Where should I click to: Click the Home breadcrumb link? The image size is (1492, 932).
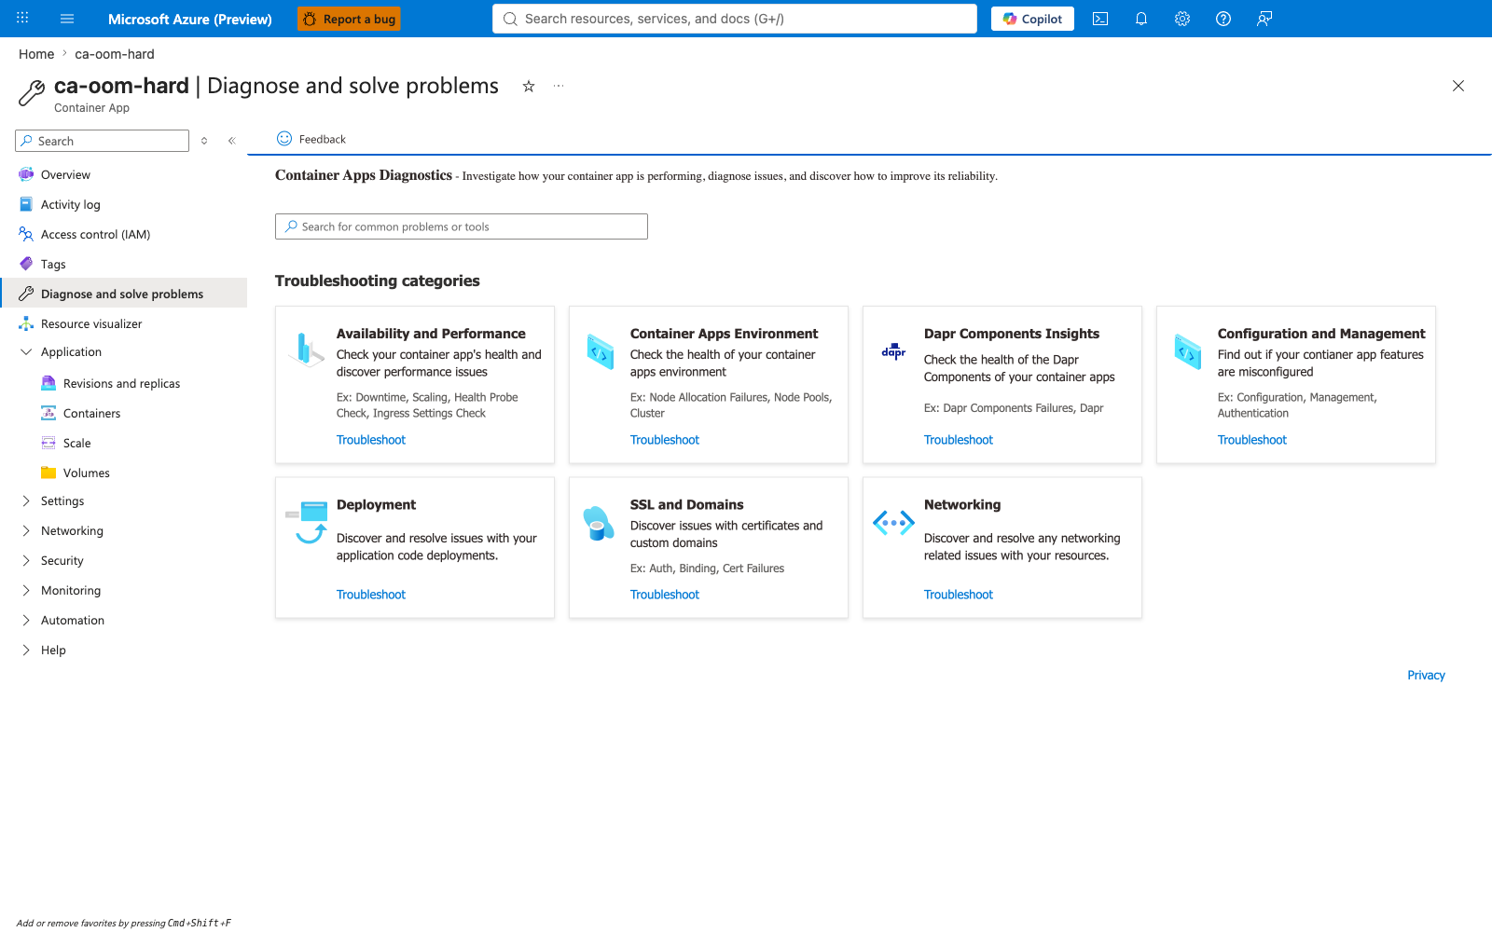click(x=36, y=54)
